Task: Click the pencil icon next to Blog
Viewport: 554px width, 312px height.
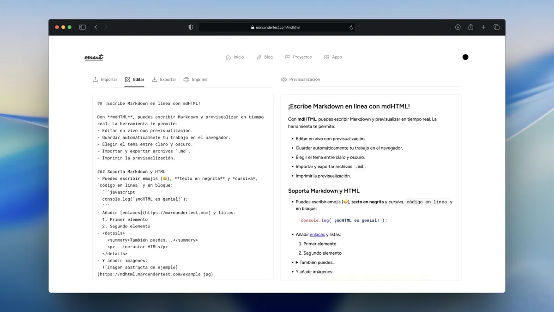Action: coord(259,57)
